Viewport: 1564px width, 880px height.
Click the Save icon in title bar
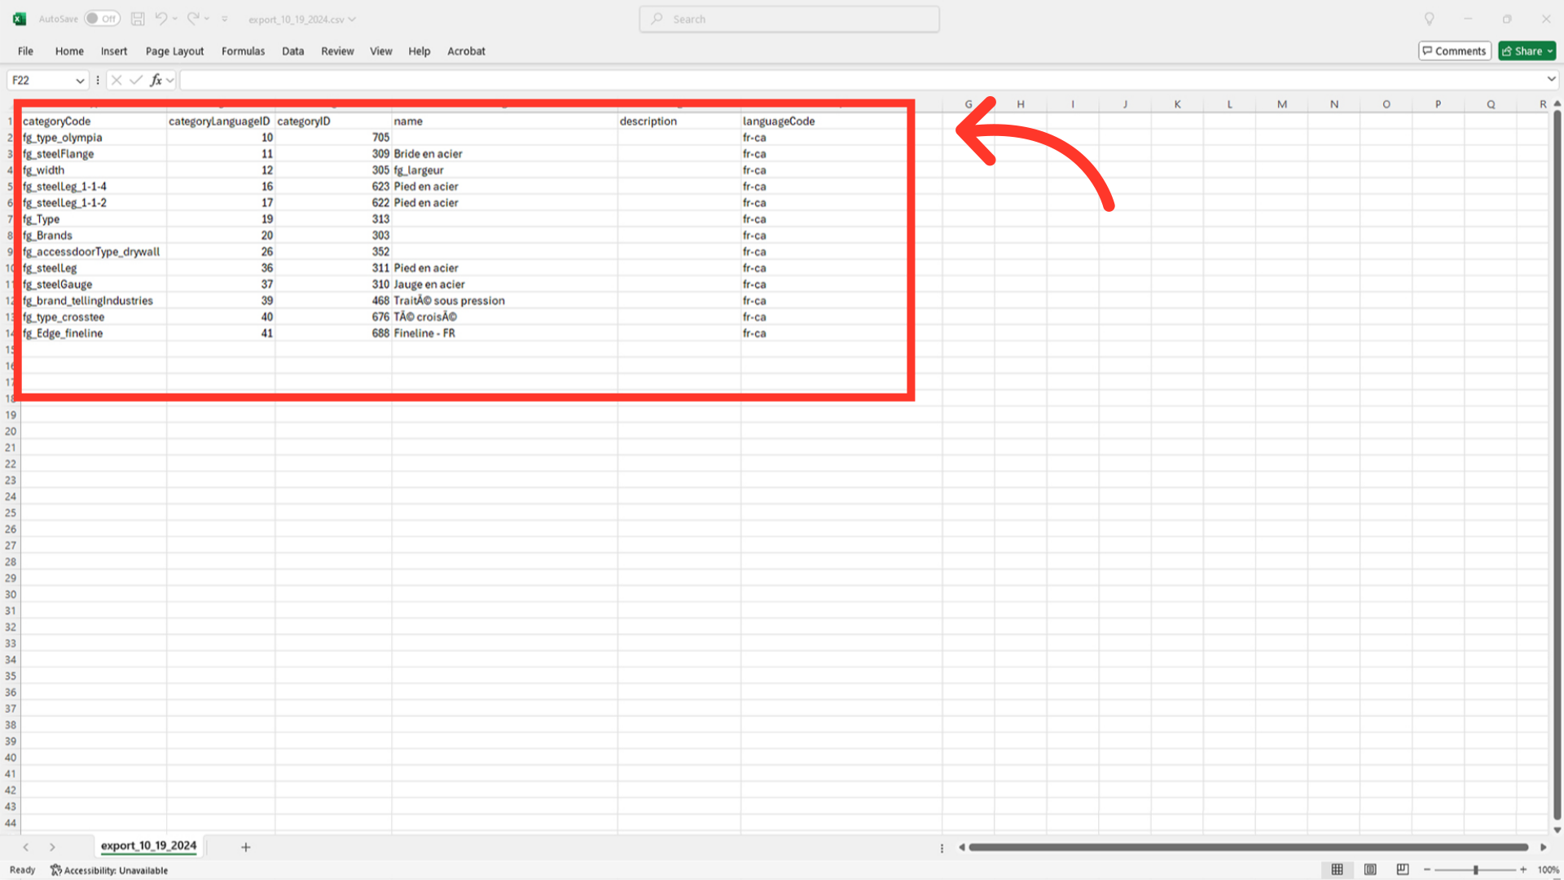coord(138,19)
